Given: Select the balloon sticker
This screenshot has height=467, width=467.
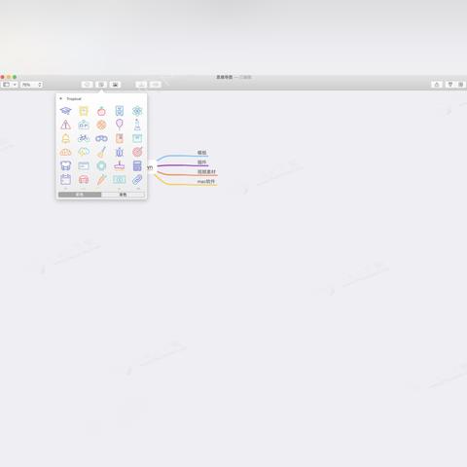Looking at the screenshot, I should click(x=120, y=125).
